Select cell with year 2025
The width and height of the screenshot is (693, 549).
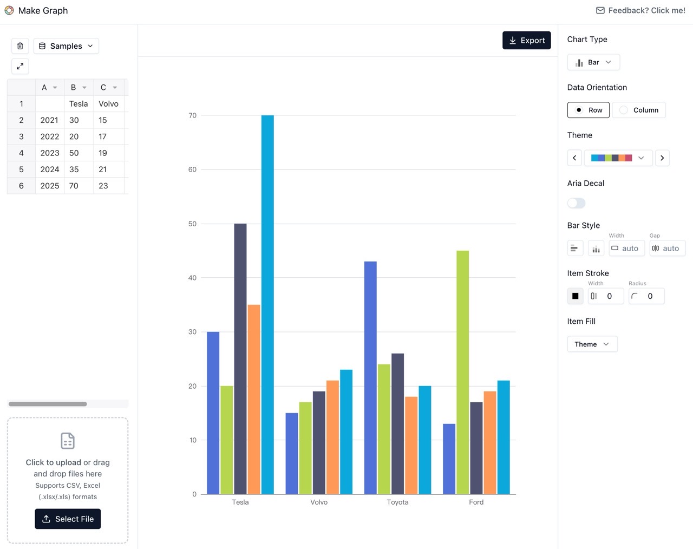pyautogui.click(x=50, y=186)
